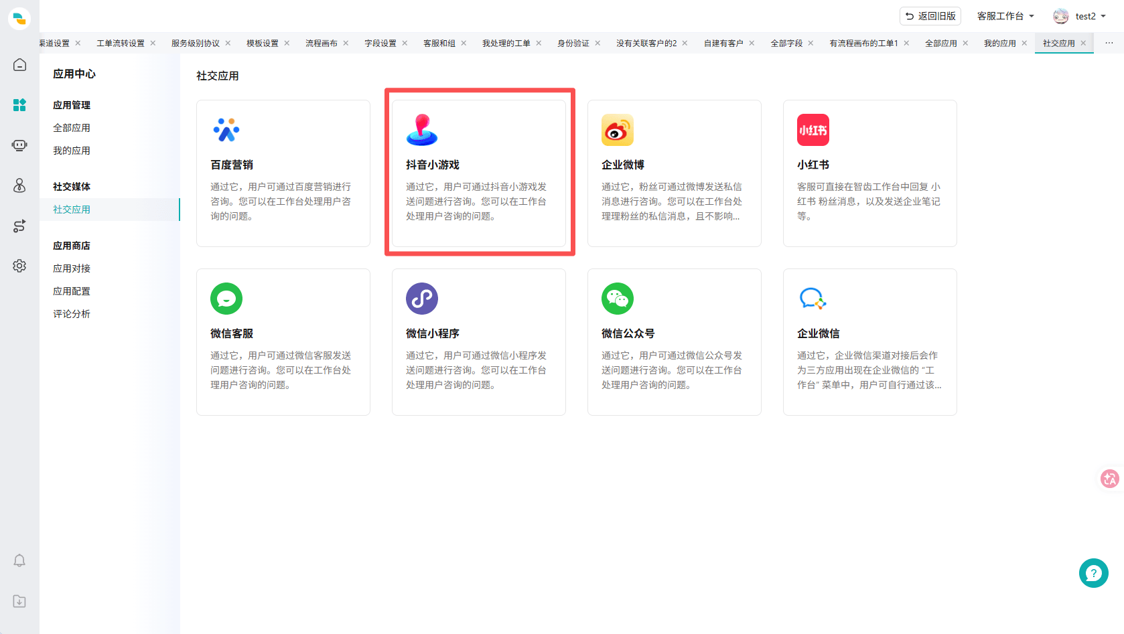Click the 微信小程序 purple icon
Image resolution: width=1124 pixels, height=634 pixels.
[x=422, y=299]
